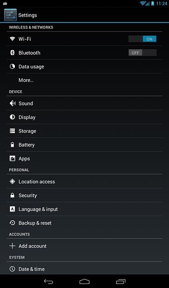Tap the Apps icon
This screenshot has height=288, width=169.
click(x=12, y=158)
